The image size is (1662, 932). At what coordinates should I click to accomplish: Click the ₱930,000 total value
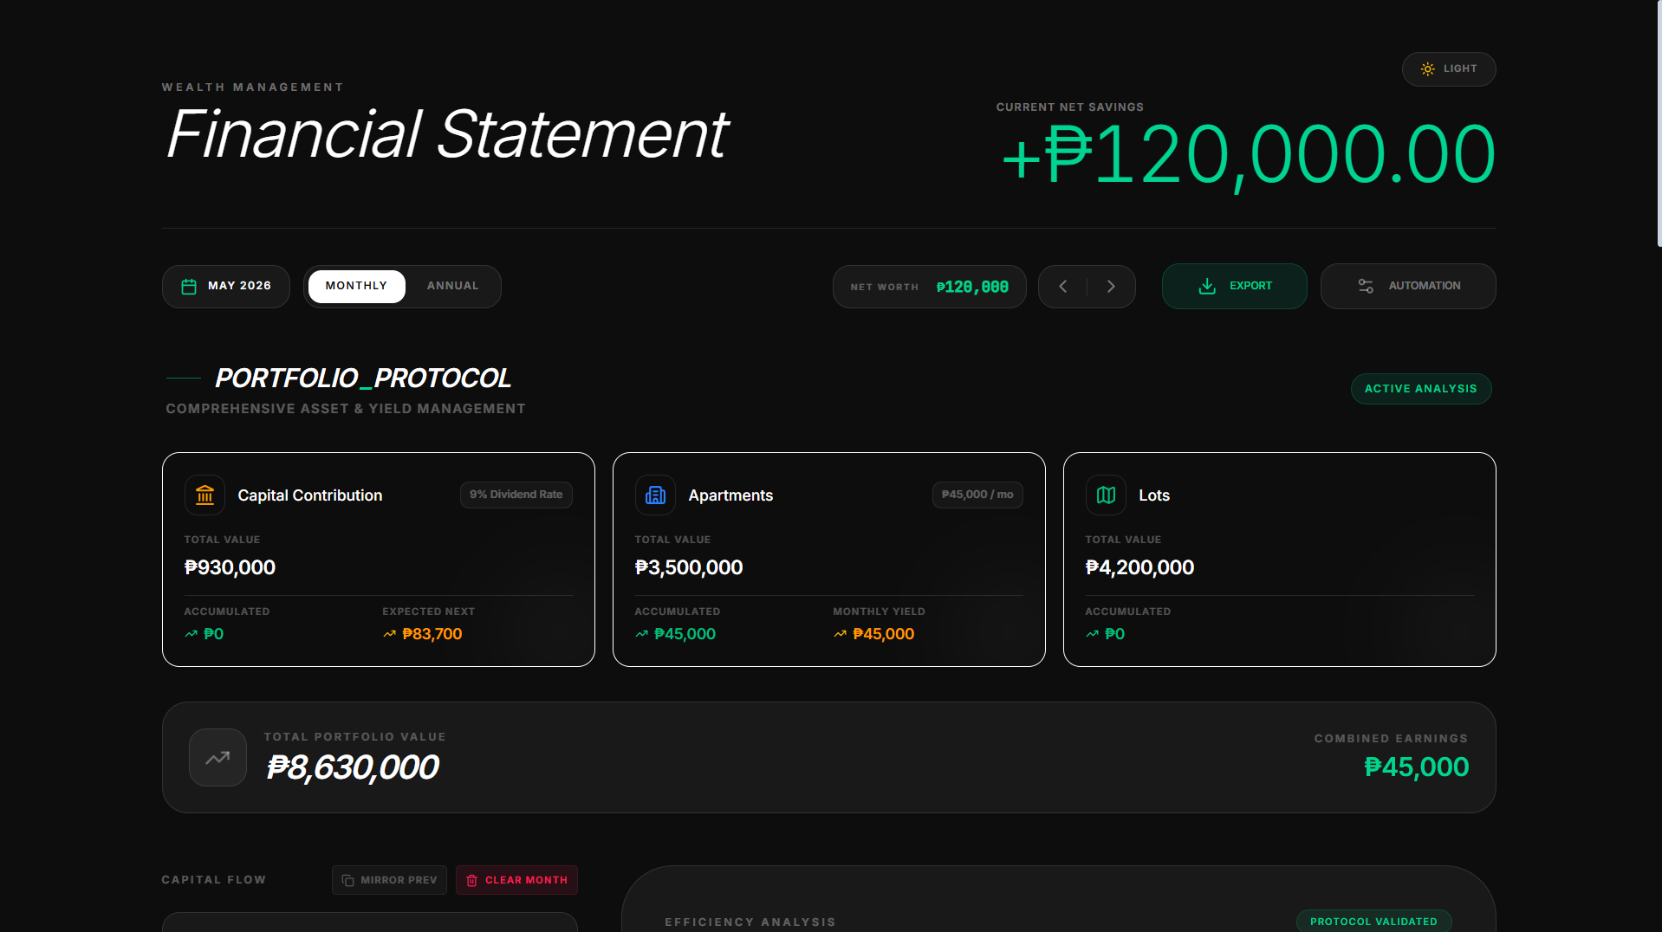[x=230, y=567]
